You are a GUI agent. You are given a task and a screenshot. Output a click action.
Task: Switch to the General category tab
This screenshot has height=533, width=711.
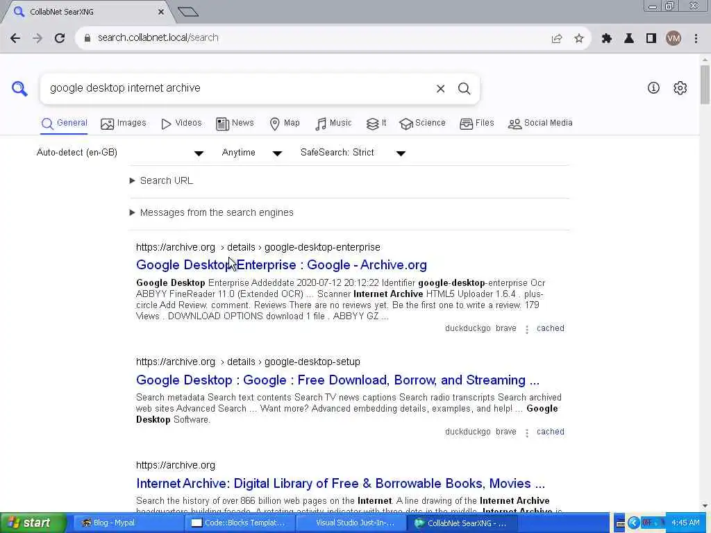pos(64,124)
